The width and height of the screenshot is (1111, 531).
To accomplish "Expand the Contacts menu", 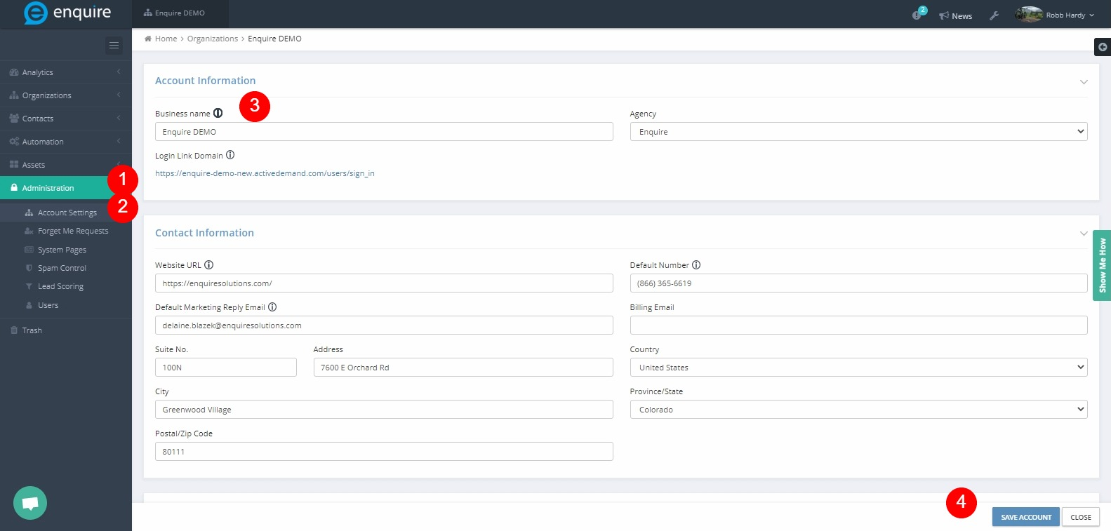I will pos(66,119).
